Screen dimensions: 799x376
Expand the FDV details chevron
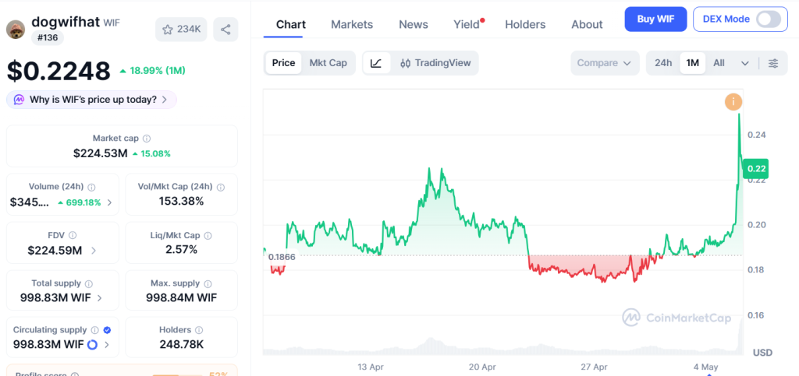pyautogui.click(x=94, y=251)
